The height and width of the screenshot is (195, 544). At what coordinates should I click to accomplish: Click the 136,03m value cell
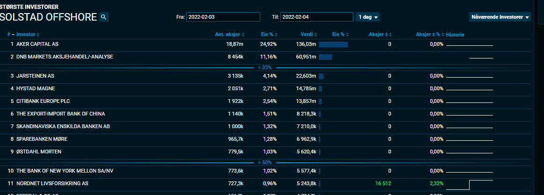(306, 44)
